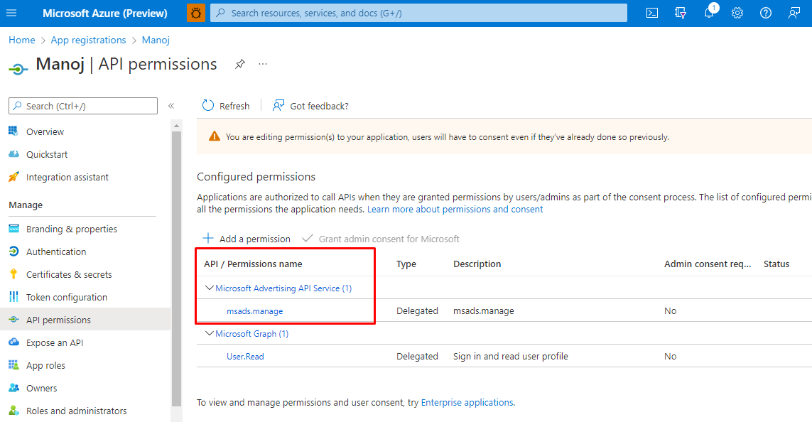The height and width of the screenshot is (422, 812).
Task: Click the Token configuration bars icon
Action: click(x=13, y=297)
